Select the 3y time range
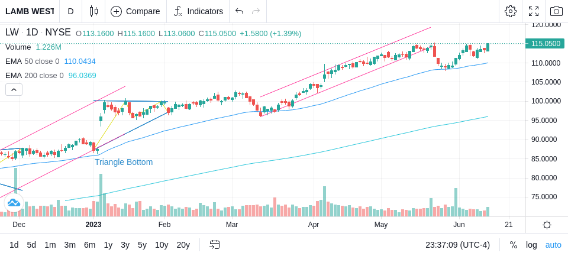This screenshot has height=256, width=568. [125, 245]
